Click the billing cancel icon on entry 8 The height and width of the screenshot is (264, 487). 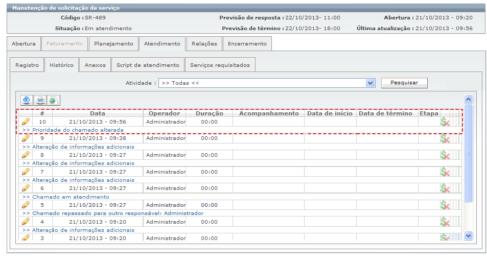(x=445, y=155)
